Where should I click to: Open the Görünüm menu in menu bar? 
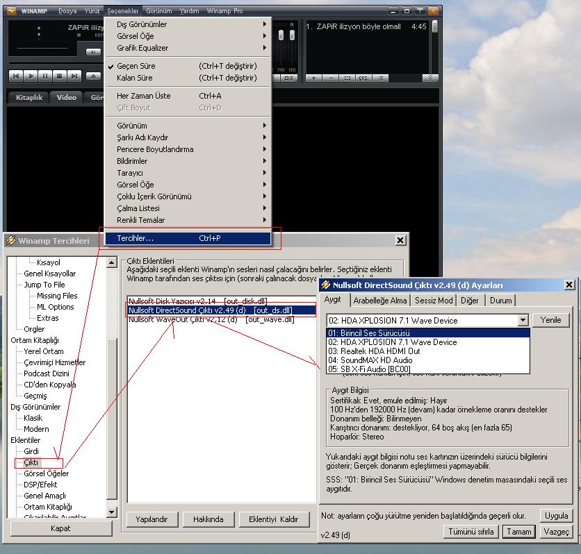click(159, 11)
